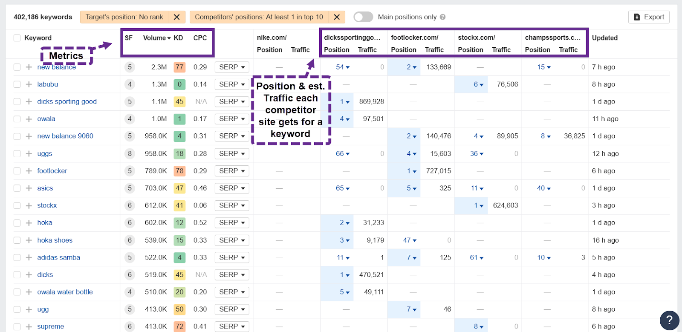
Task: Add hoka keyword with plus icon
Action: [29, 223]
